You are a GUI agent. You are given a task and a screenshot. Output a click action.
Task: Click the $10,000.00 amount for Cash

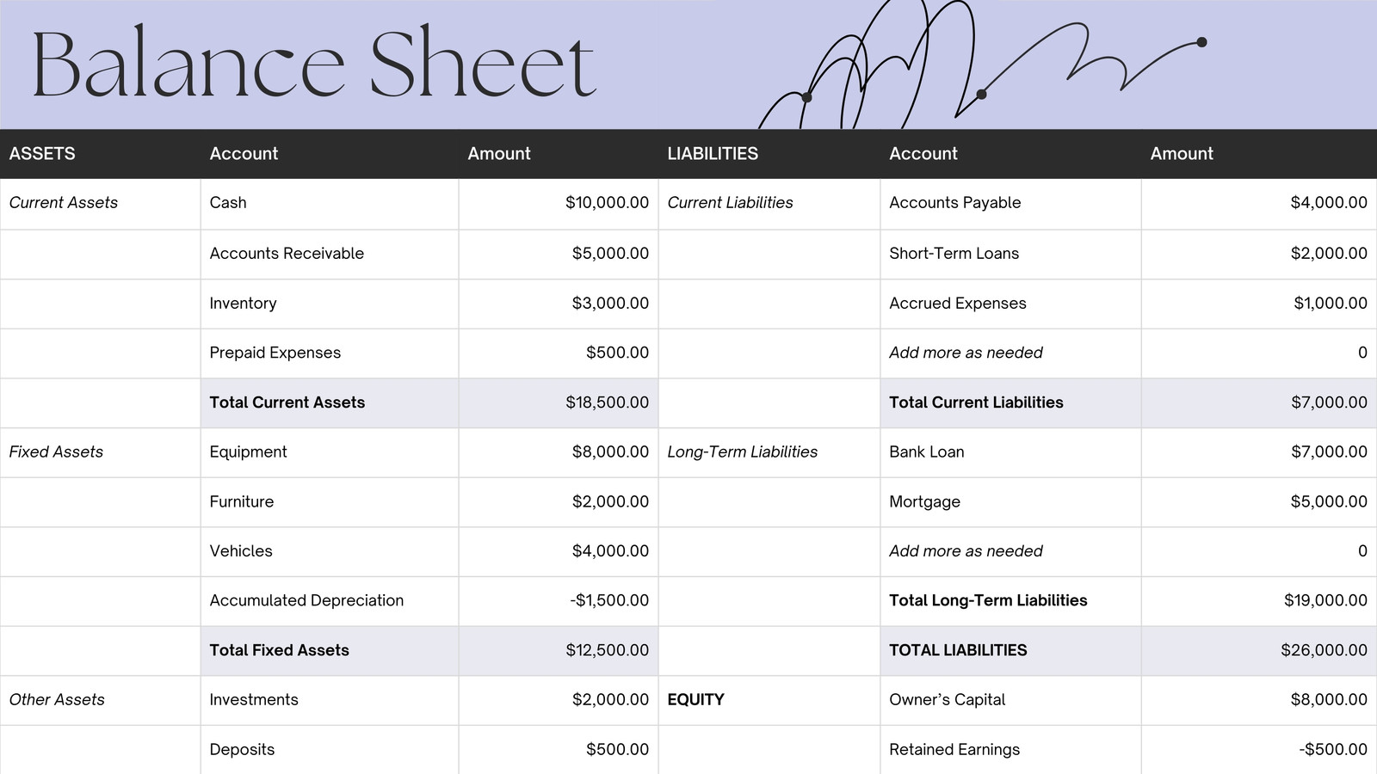click(x=607, y=203)
